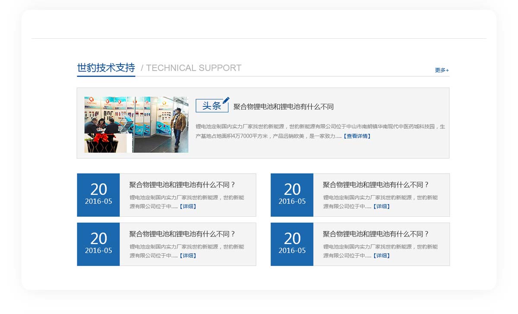Click the pencil icon on the 头条 badge

tap(226, 100)
